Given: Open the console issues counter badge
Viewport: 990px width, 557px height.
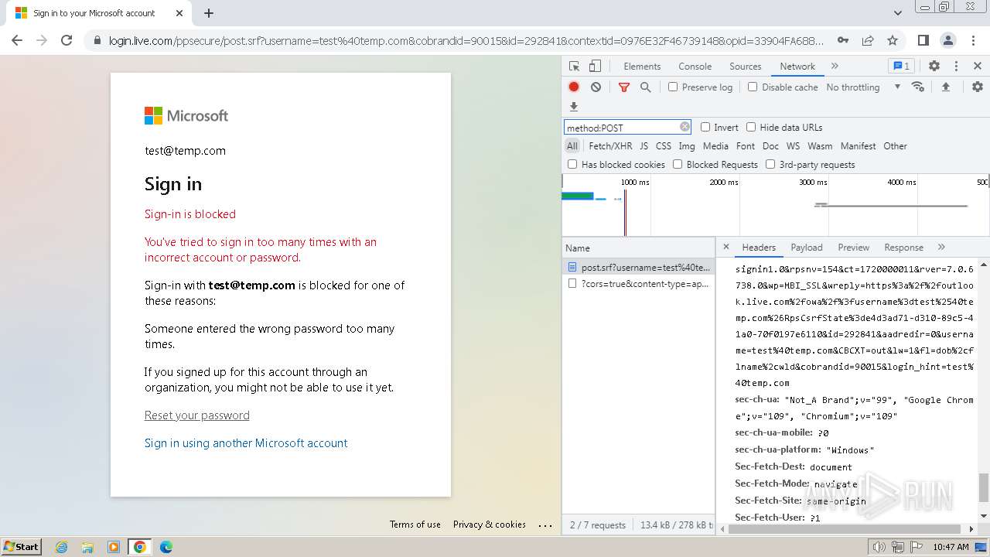Looking at the screenshot, I should click(x=901, y=67).
